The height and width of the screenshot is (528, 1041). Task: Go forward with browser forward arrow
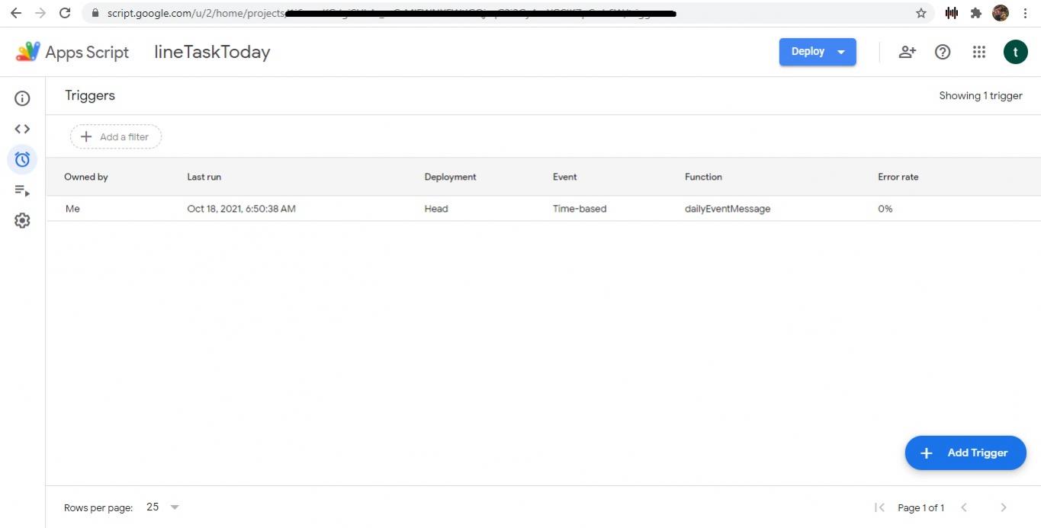[40, 13]
